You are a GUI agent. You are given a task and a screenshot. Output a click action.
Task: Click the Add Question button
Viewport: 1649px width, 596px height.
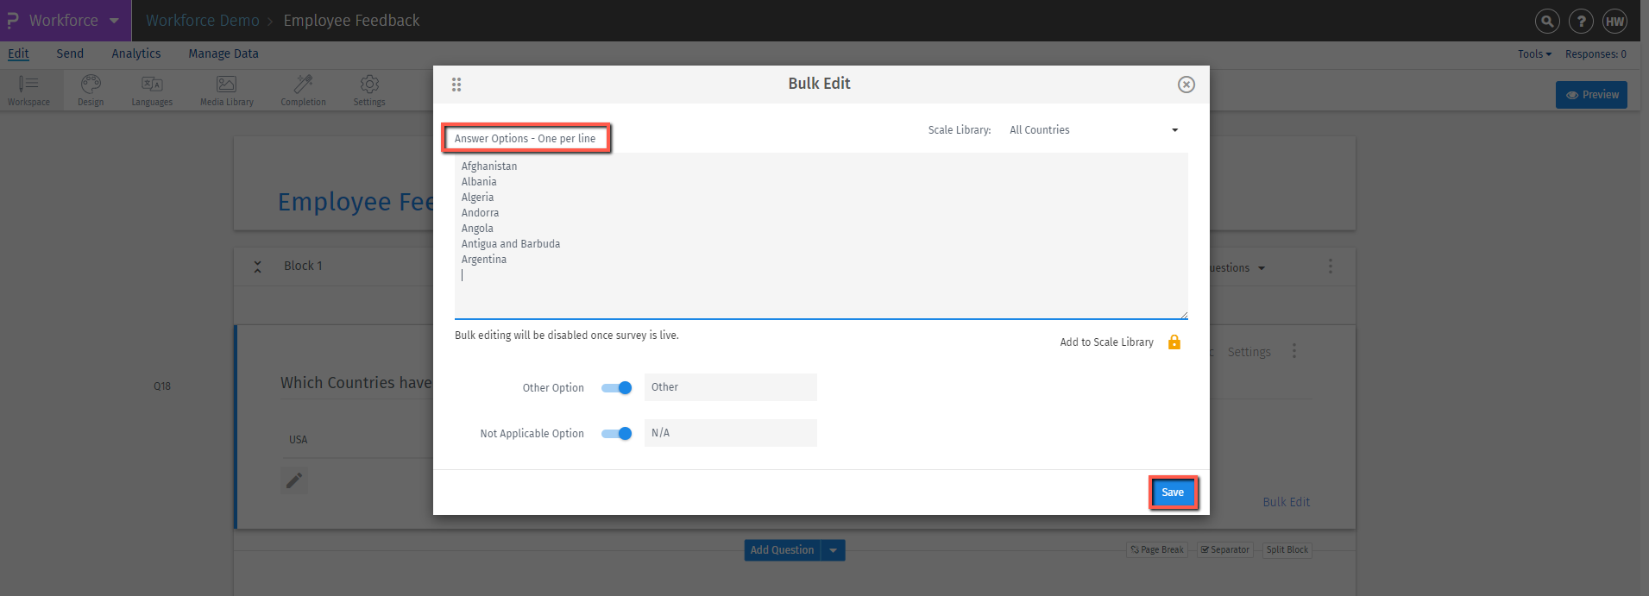coord(782,550)
